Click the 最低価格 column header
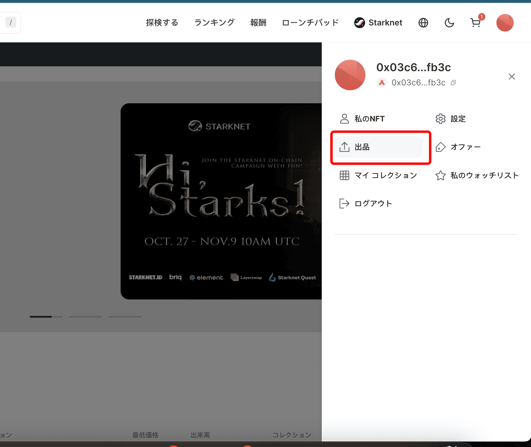Screen dimensions: 531x447 pyautogui.click(x=145, y=435)
